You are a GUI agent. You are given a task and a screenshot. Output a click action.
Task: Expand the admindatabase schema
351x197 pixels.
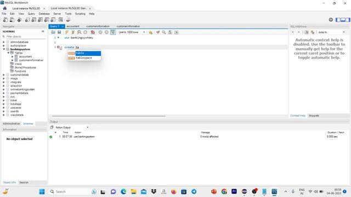click(x=4, y=42)
